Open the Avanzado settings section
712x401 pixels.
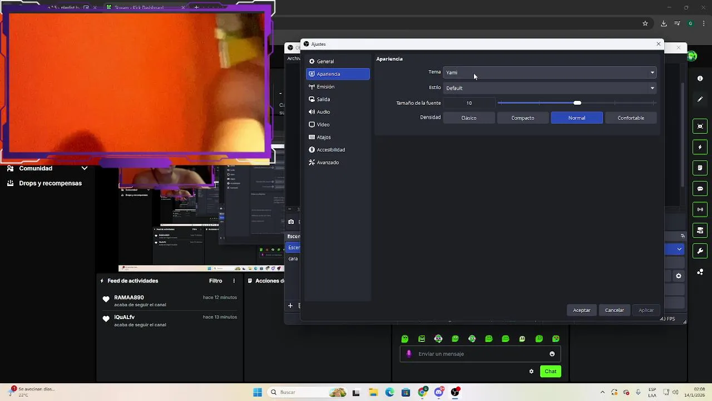tap(338, 162)
